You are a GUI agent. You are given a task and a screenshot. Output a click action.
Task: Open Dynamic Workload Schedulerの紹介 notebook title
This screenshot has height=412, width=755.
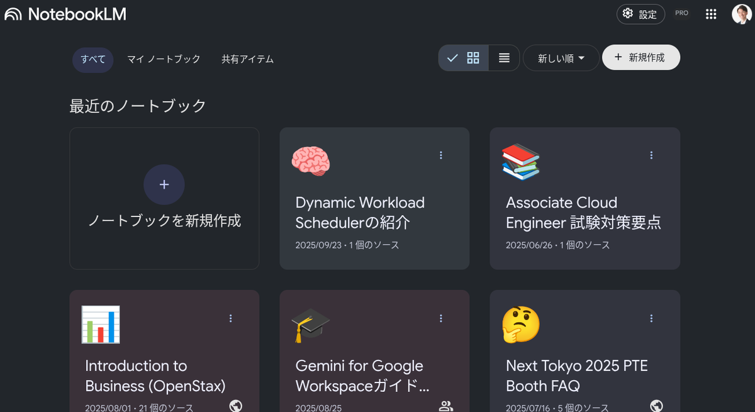pos(360,213)
